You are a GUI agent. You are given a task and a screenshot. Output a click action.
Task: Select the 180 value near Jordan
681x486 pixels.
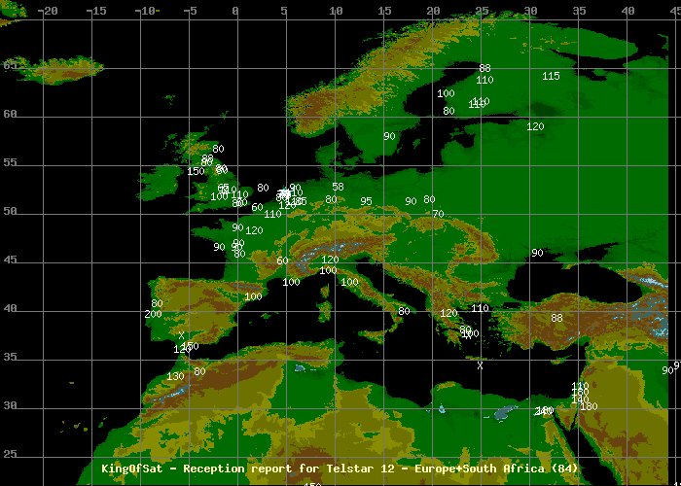click(x=589, y=407)
